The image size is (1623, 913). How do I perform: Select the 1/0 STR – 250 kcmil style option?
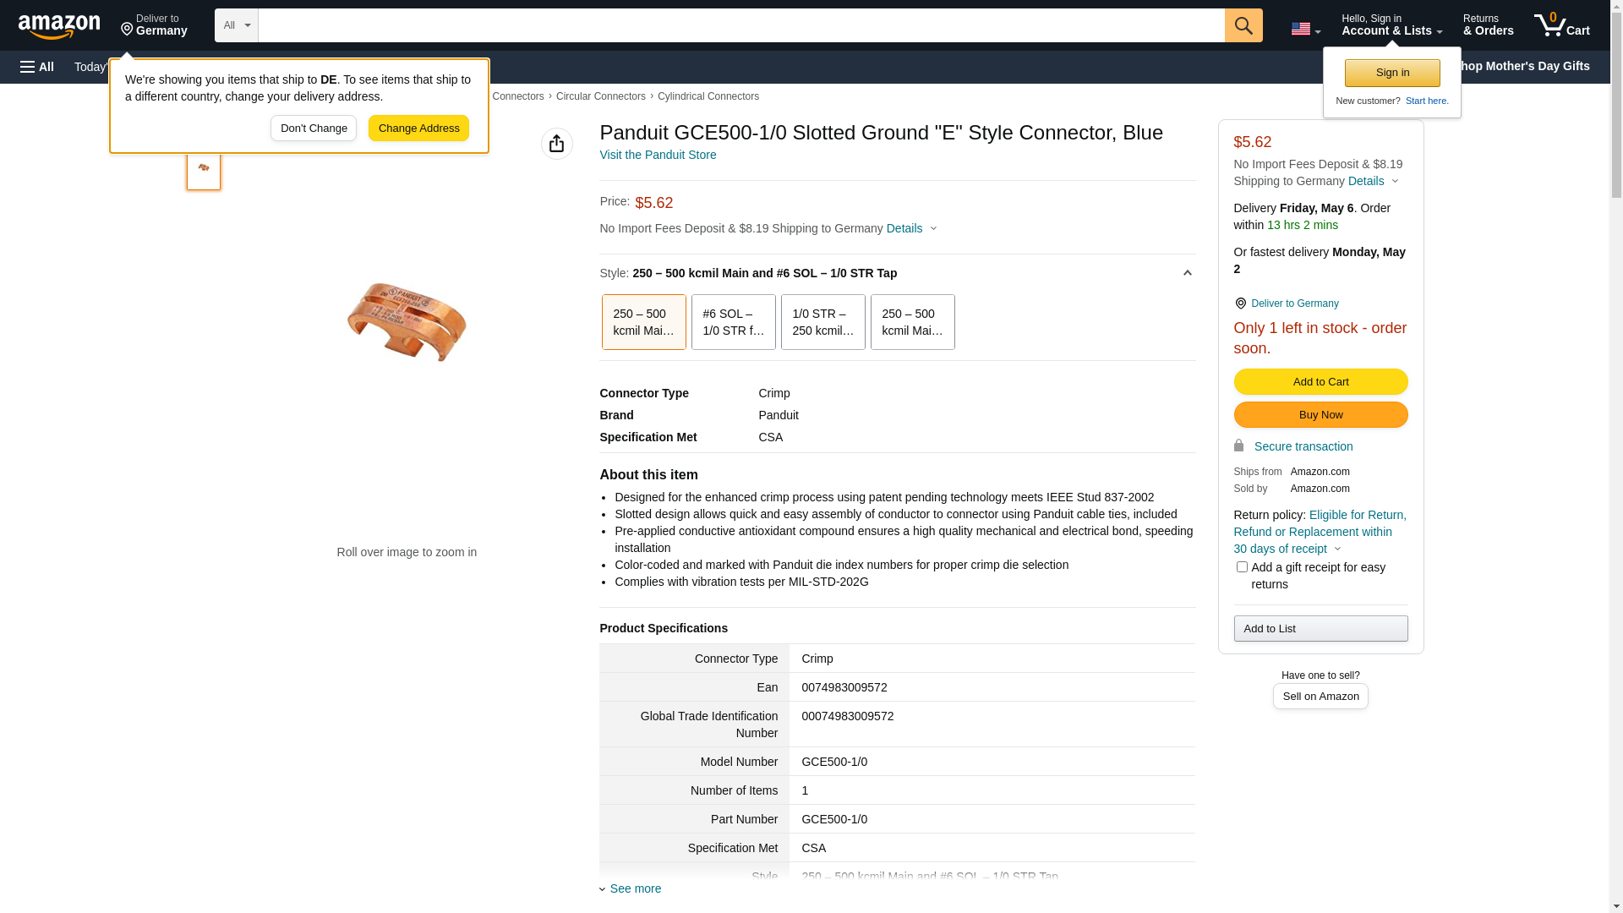click(822, 322)
